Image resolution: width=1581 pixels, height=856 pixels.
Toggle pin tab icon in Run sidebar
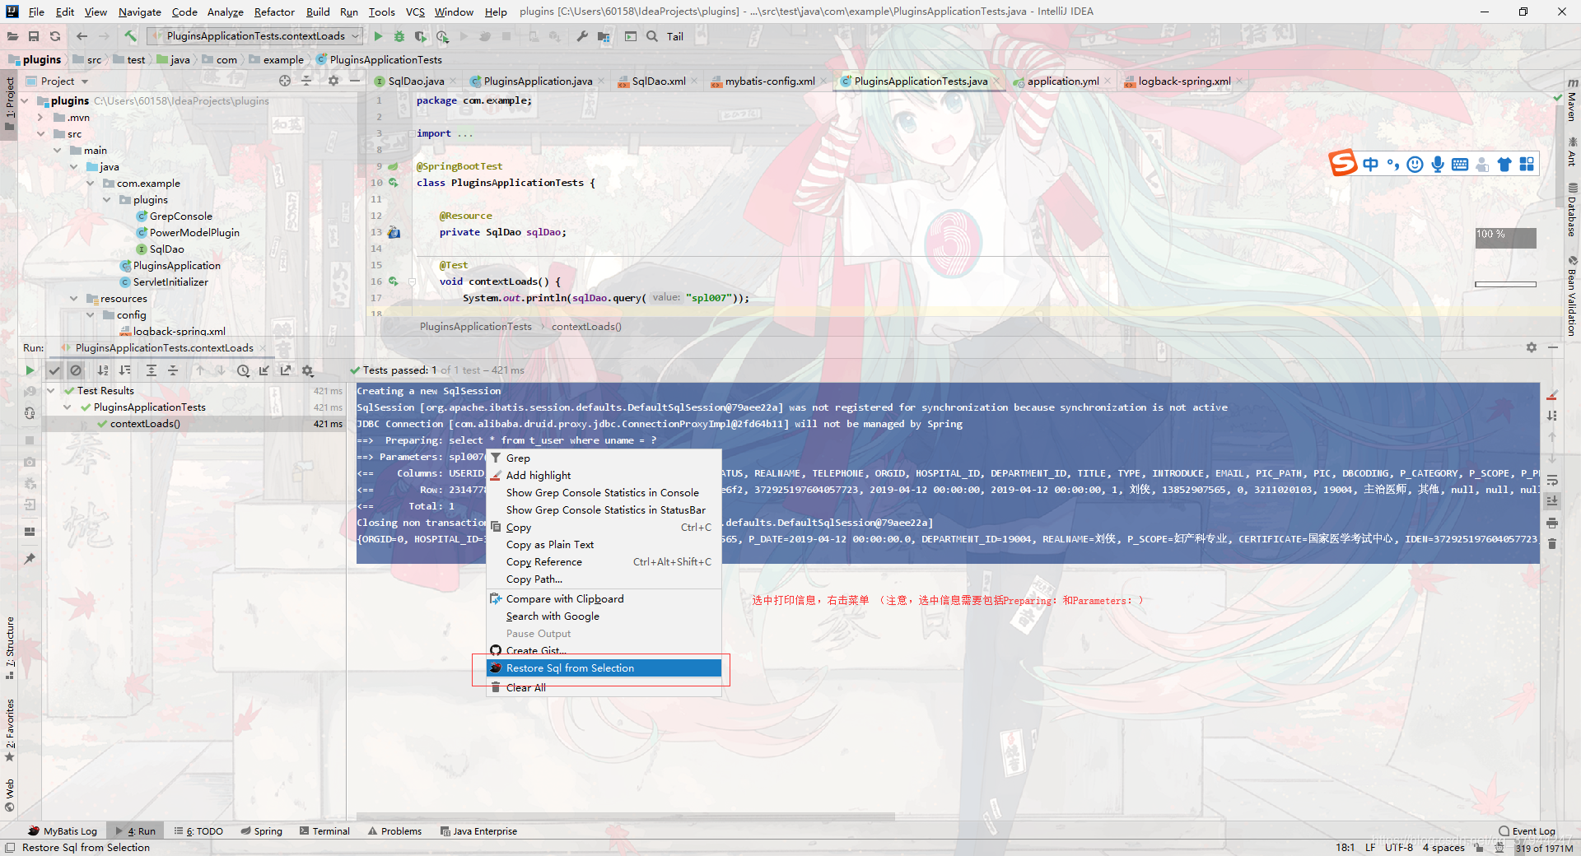[x=30, y=559]
